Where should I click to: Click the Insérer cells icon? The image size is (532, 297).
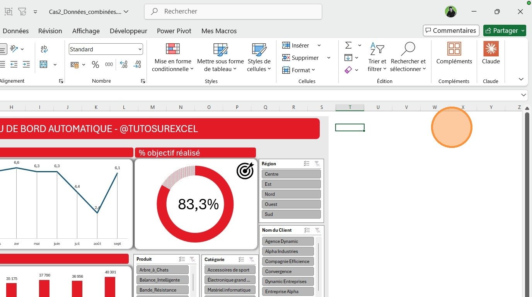pyautogui.click(x=286, y=46)
